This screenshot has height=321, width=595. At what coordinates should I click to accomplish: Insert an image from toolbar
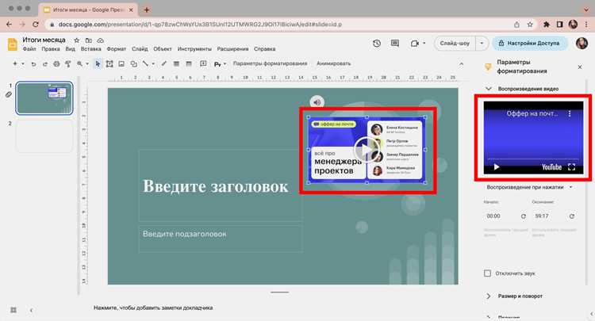[x=121, y=64]
